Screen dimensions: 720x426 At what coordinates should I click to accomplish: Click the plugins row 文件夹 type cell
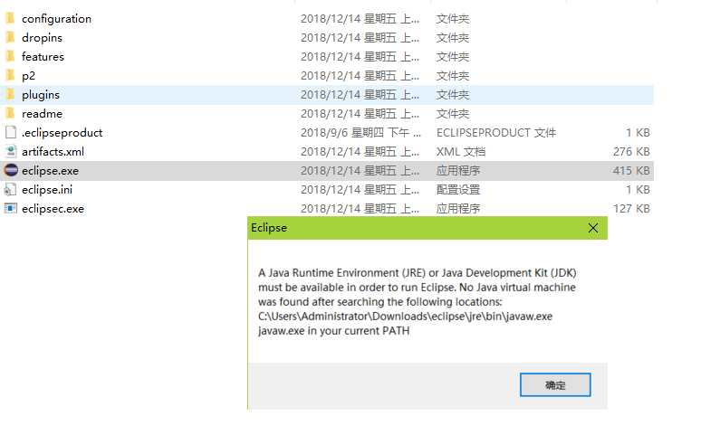[x=452, y=94]
